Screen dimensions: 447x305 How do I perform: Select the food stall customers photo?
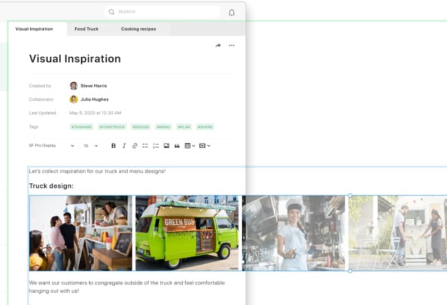[81, 233]
